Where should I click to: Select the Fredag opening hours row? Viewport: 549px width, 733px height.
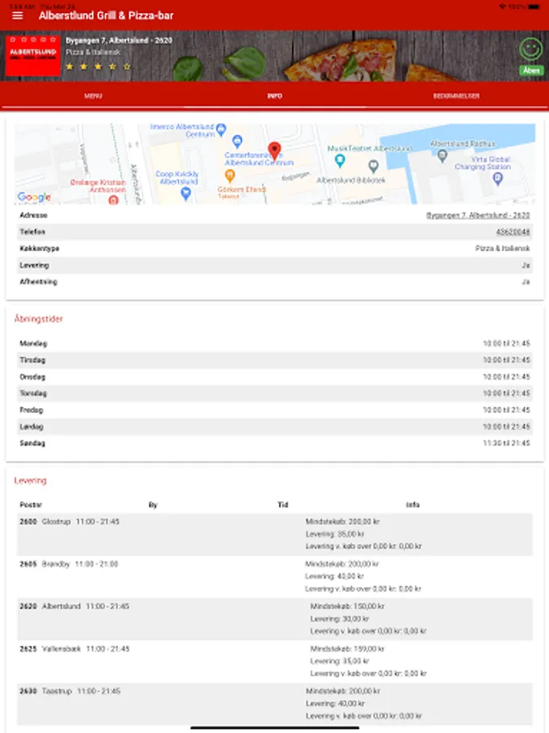(x=275, y=410)
